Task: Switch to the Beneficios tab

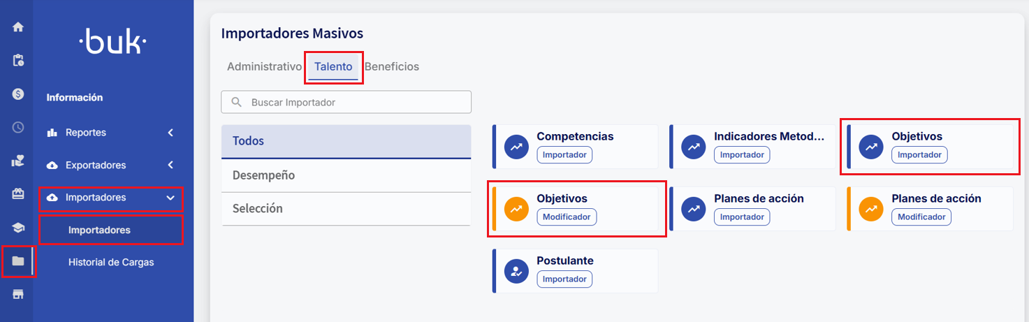Action: point(392,67)
